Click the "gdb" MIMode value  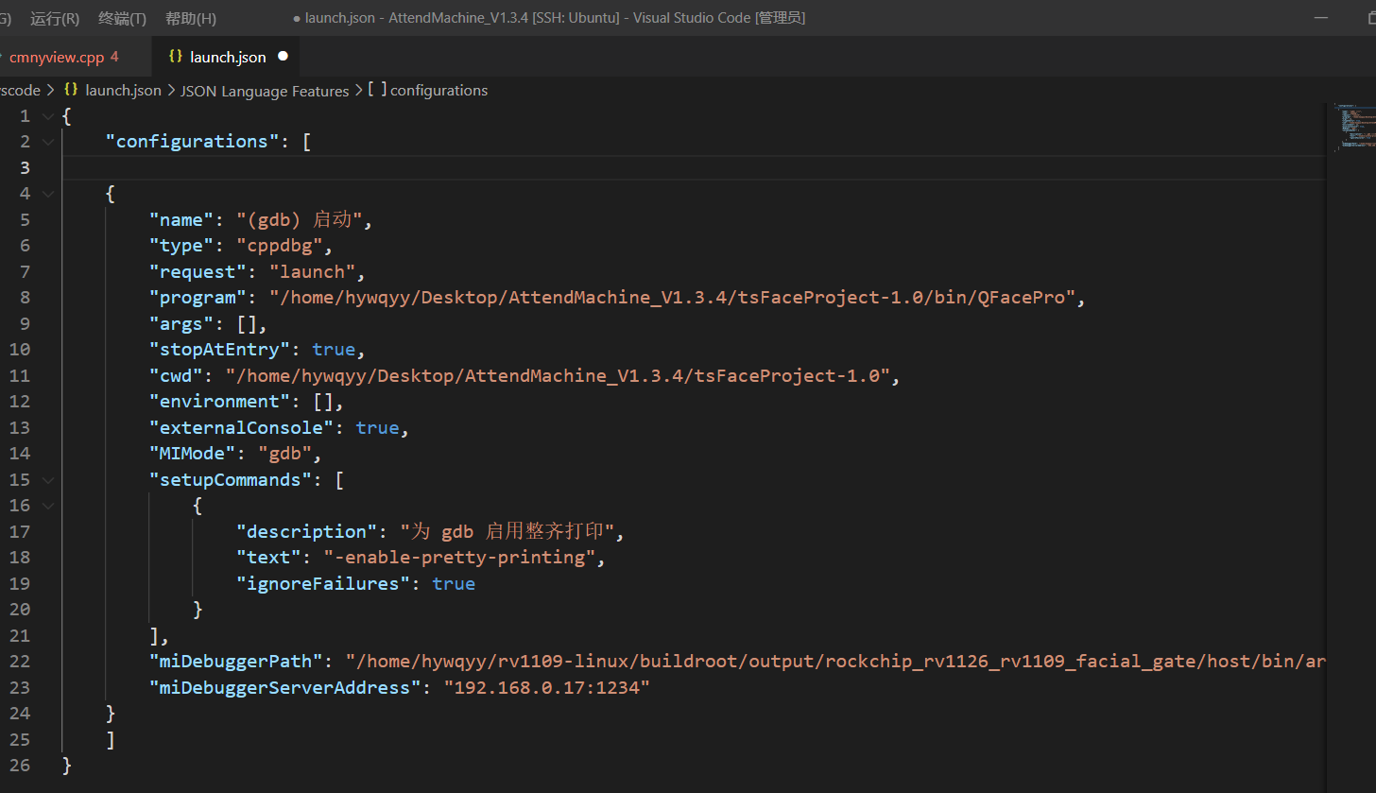point(284,454)
